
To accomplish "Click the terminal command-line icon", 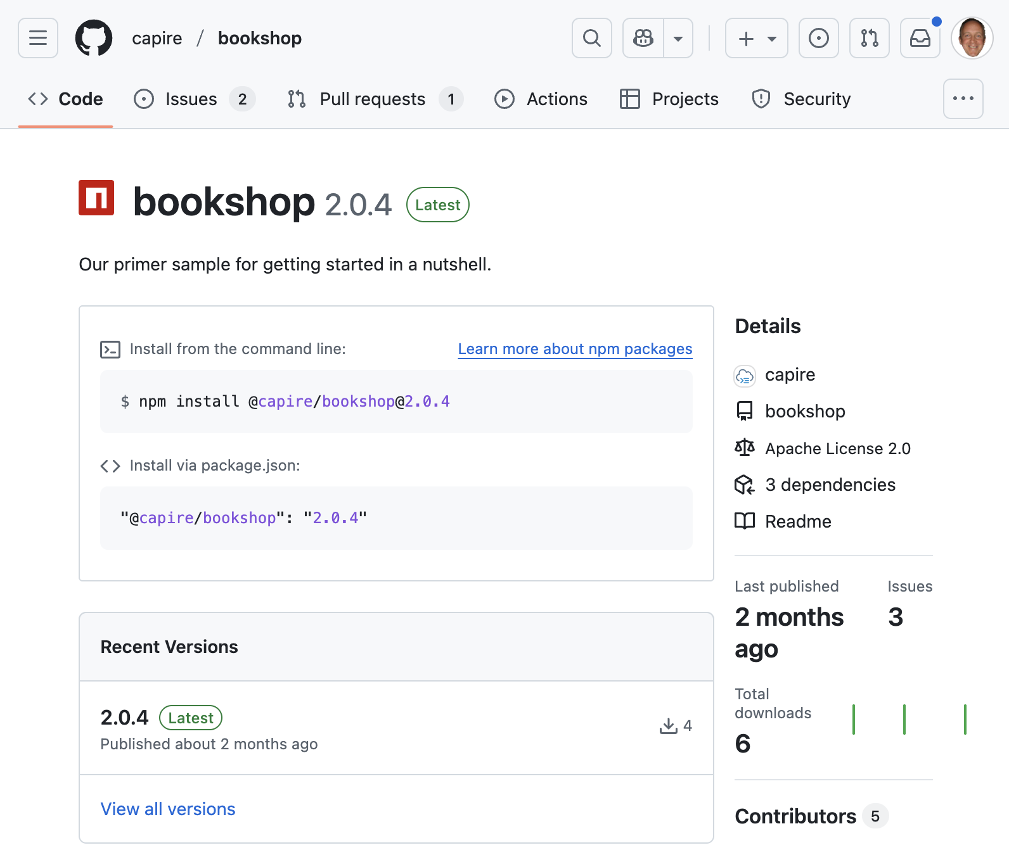I will [110, 350].
